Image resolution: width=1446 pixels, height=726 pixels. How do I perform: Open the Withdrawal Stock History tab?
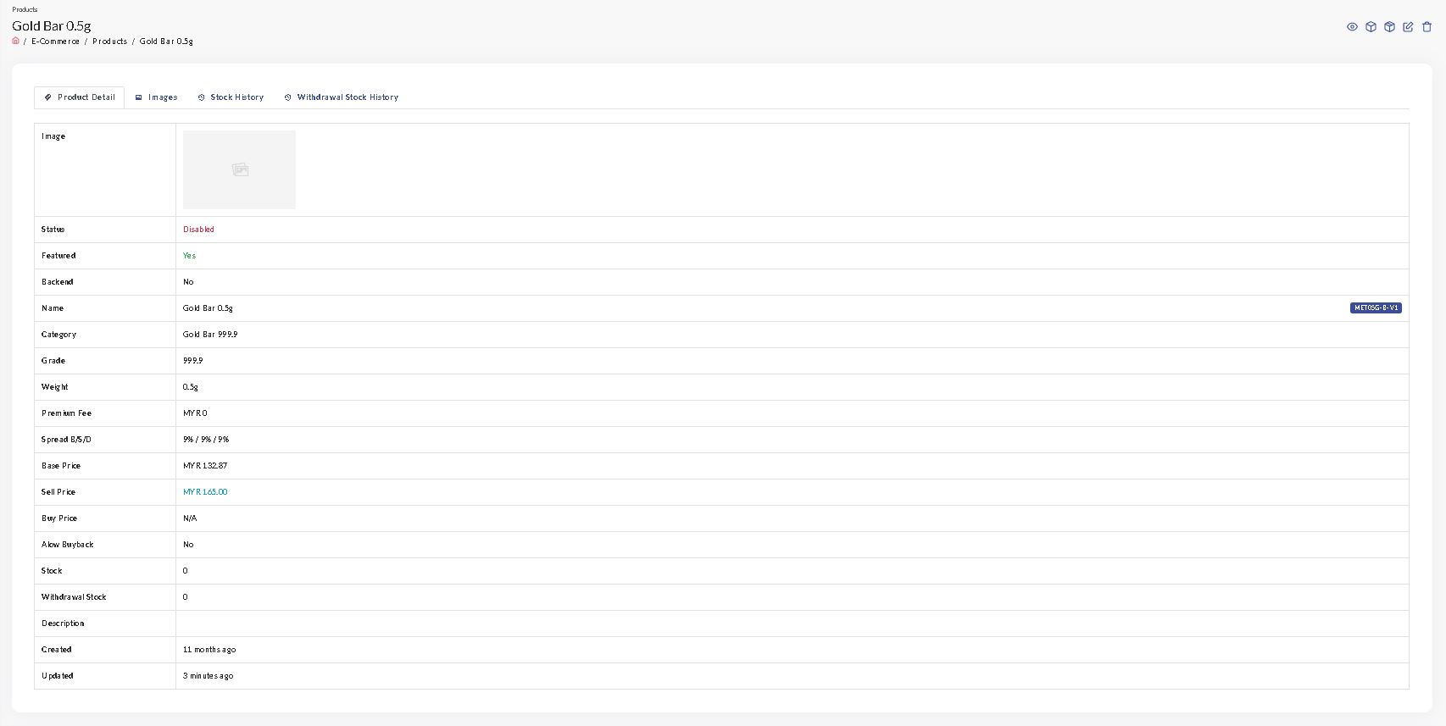(341, 97)
